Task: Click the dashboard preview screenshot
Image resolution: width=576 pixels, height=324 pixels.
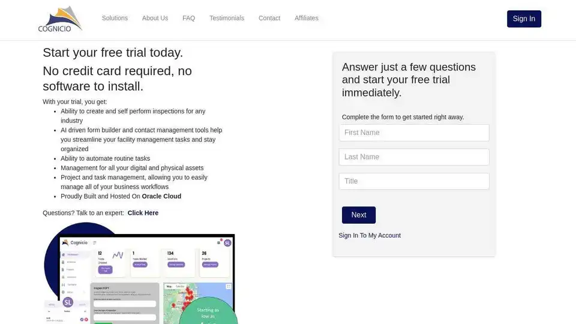Action: (x=140, y=273)
